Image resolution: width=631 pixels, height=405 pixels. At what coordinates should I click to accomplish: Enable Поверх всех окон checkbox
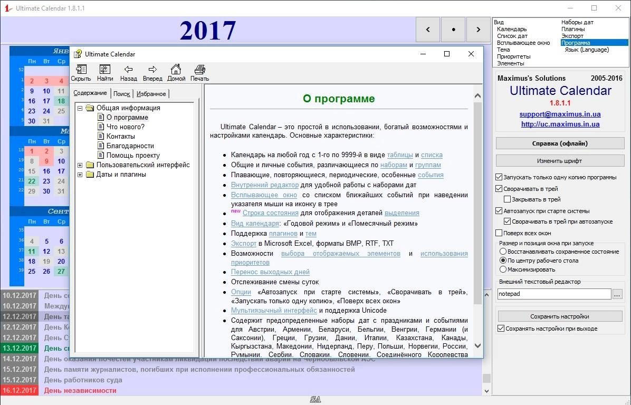click(x=499, y=233)
